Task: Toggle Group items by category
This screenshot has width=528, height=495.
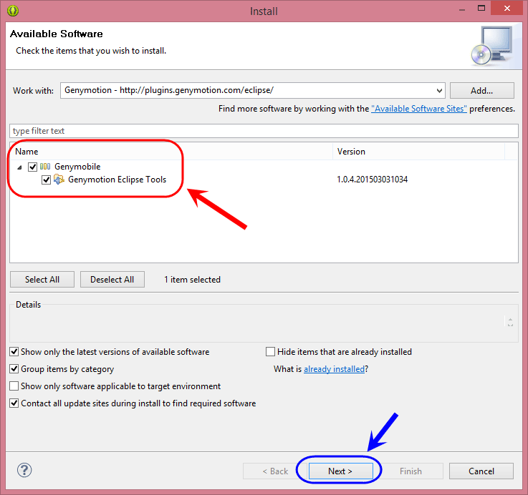Action: tap(14, 369)
